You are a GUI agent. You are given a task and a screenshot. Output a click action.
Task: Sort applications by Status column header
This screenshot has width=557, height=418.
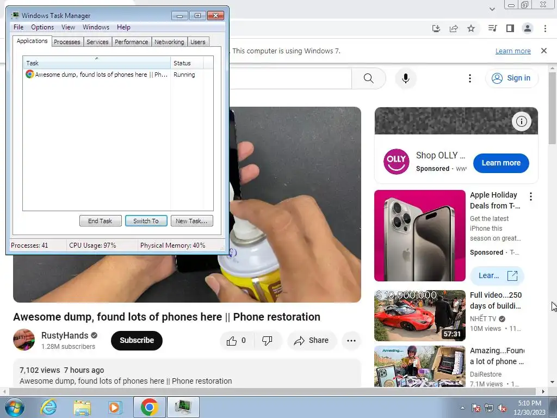click(x=187, y=63)
